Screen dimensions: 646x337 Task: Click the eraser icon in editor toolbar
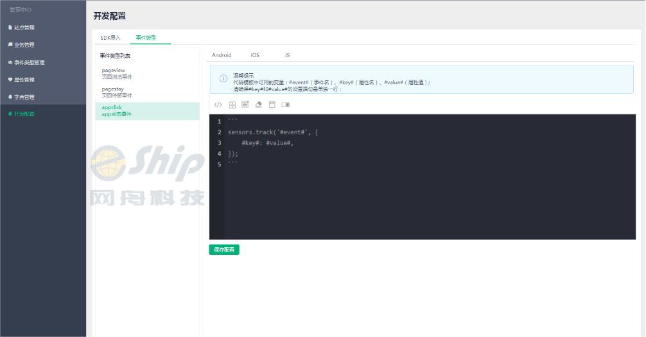pos(259,105)
